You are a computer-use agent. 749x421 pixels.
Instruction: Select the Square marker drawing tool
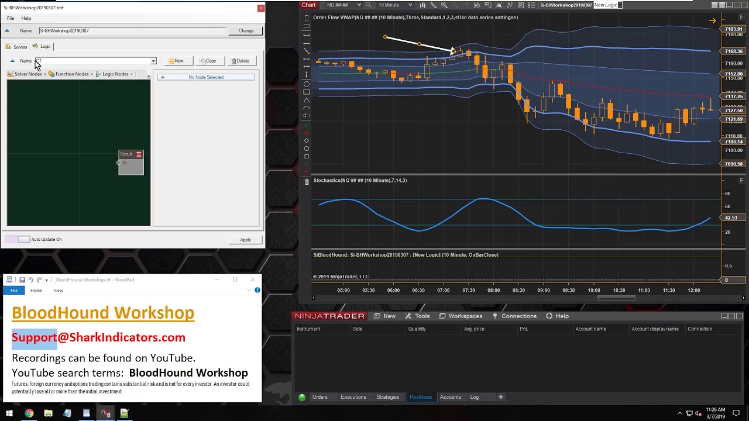(x=307, y=157)
